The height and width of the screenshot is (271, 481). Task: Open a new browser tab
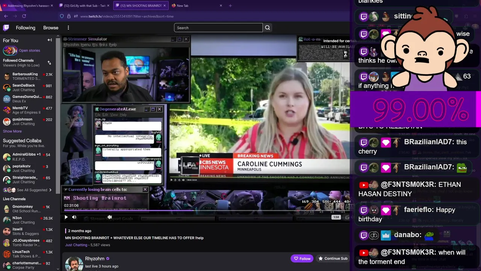coord(230,6)
